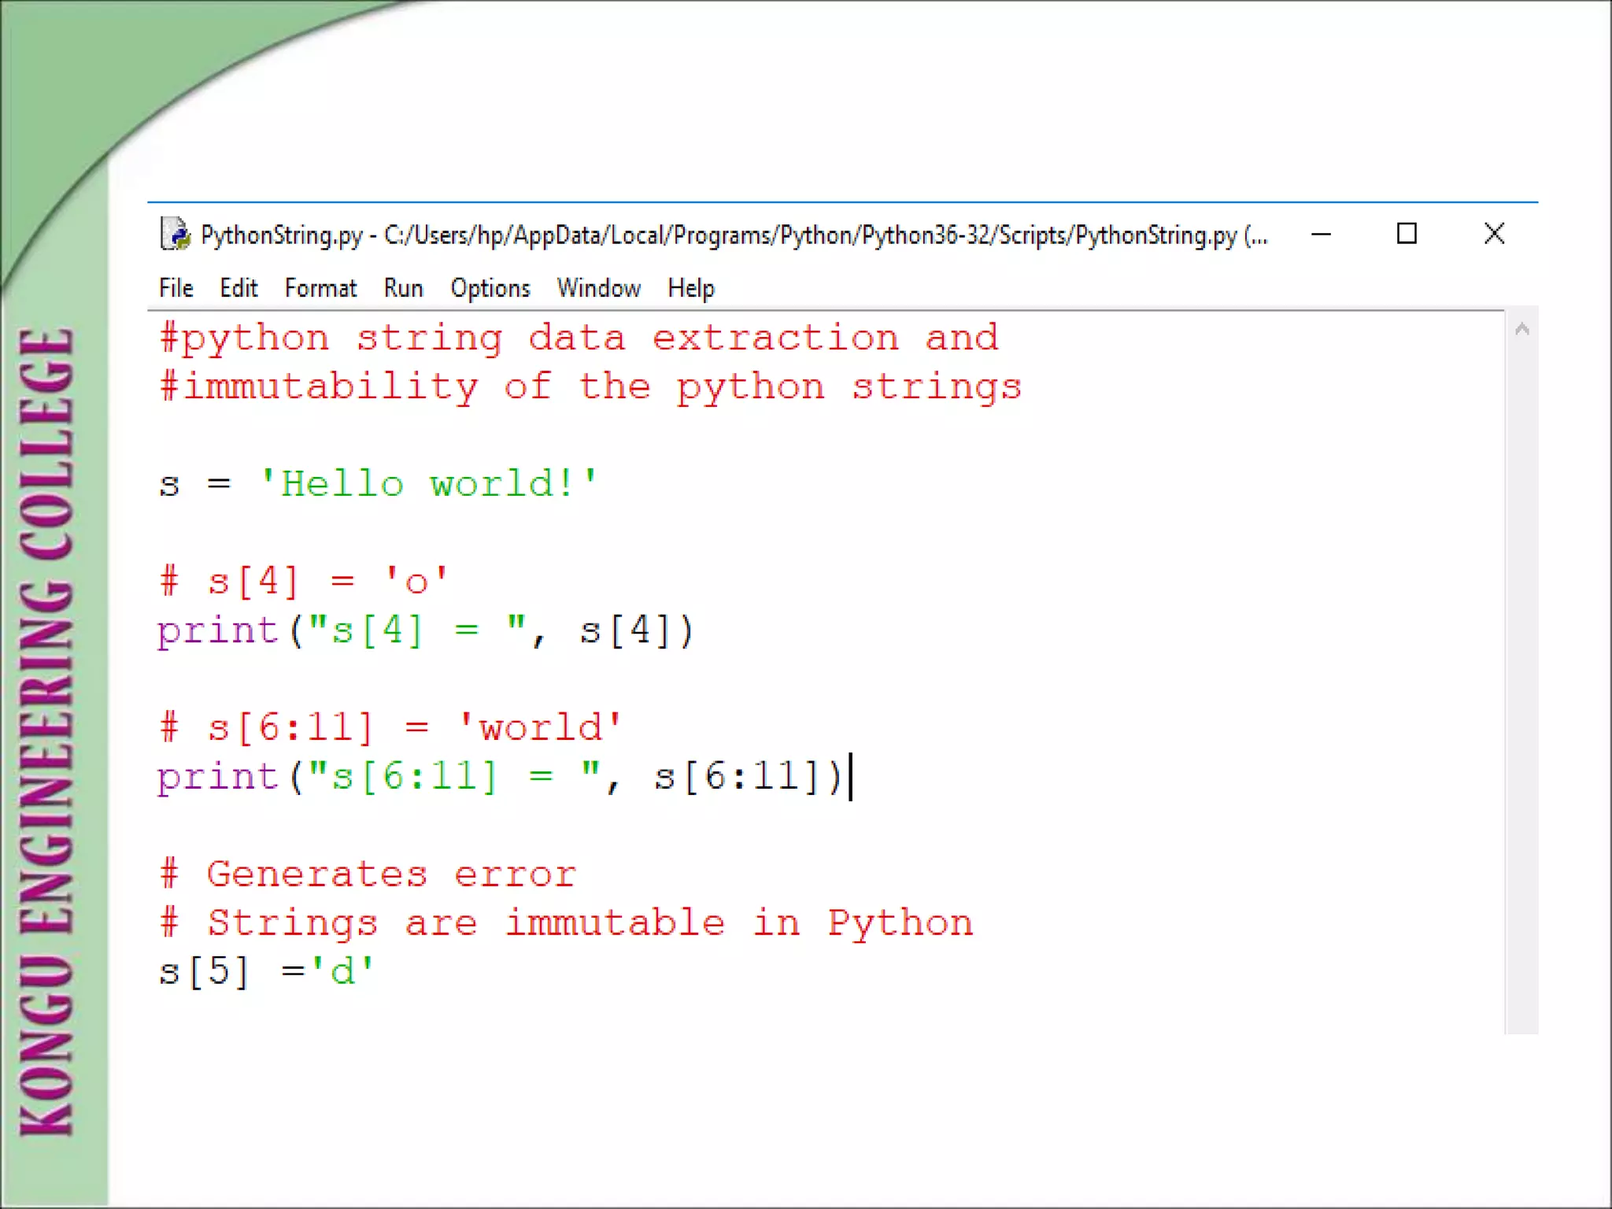
Task: Click the scrollbar up arrow
Action: pyautogui.click(x=1521, y=330)
